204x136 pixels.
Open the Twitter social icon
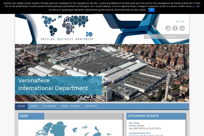pyautogui.click(x=168, y=28)
